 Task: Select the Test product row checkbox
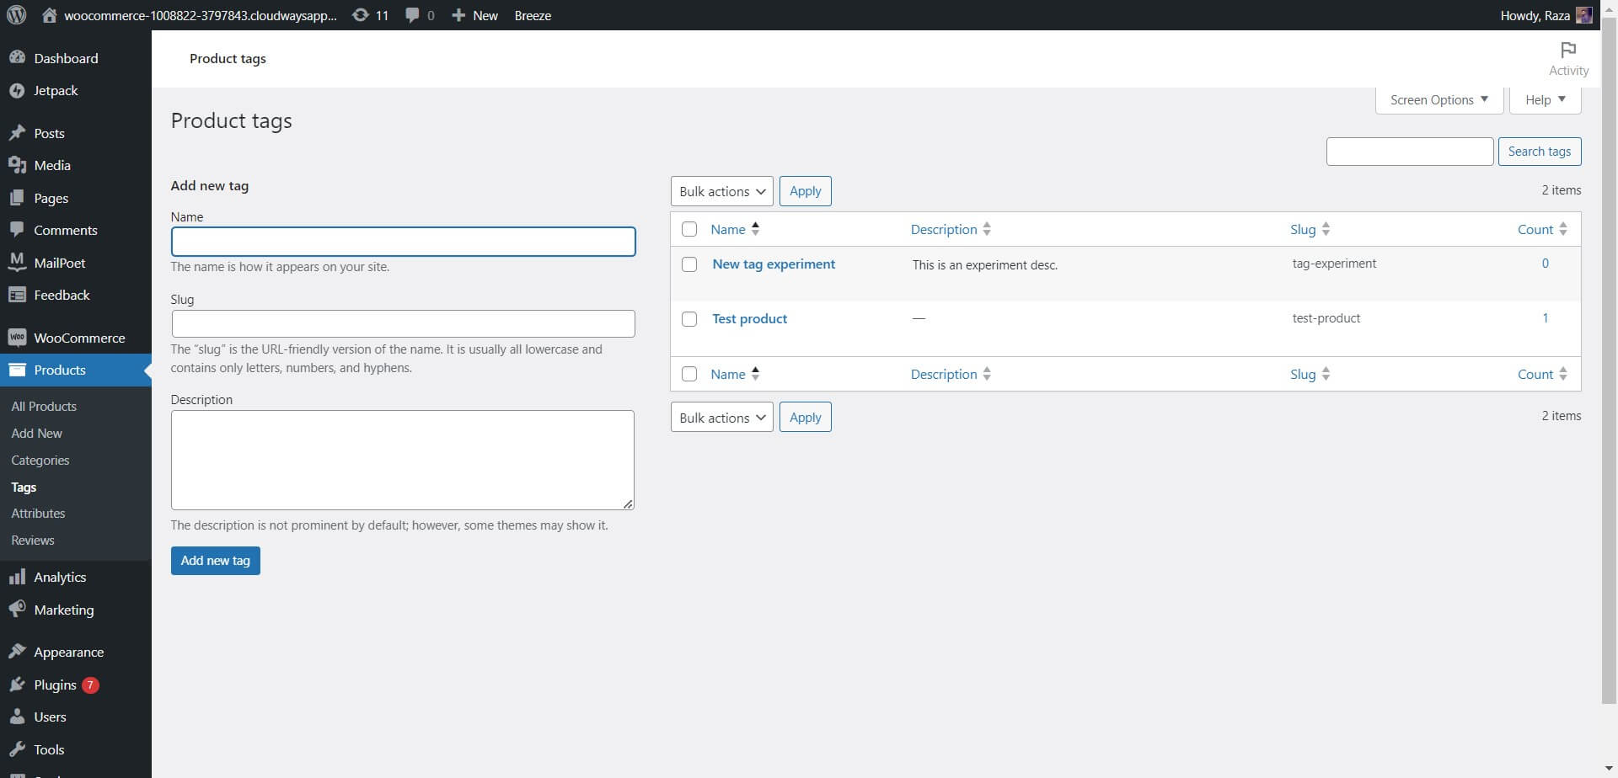click(x=689, y=319)
